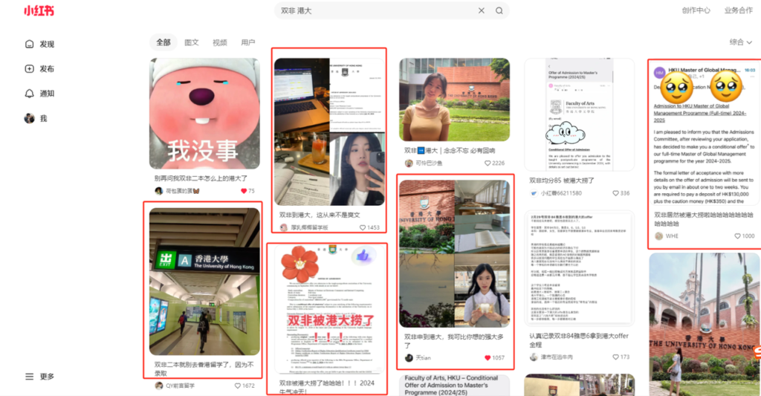Like the post with 1000 likes
The height and width of the screenshot is (396, 761).
(737, 236)
